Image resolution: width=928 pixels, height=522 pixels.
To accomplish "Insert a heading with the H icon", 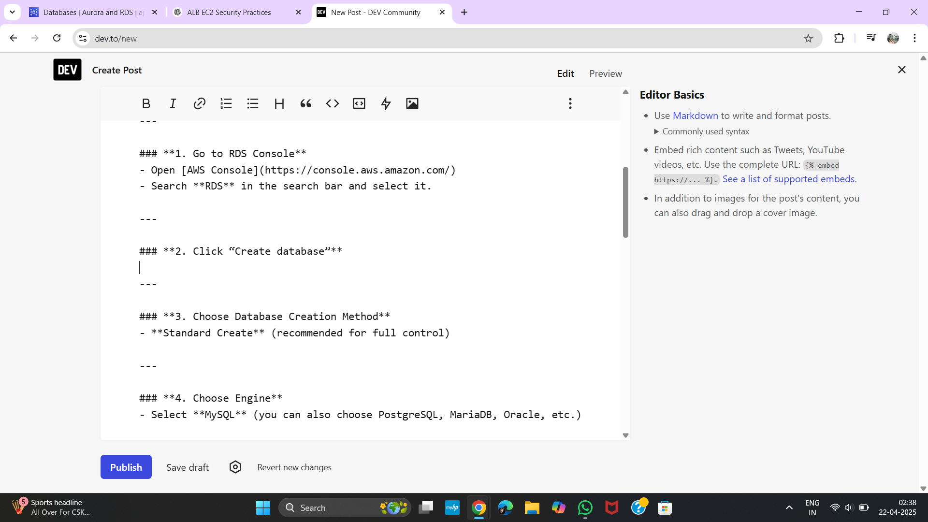I will click(279, 103).
